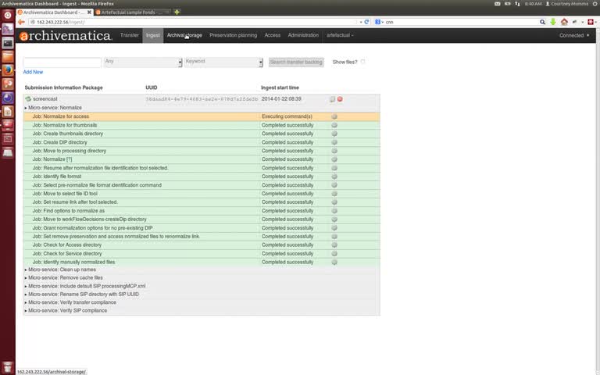Open Firefox from the Ubuntu launcher
600x375 pixels.
click(x=8, y=70)
